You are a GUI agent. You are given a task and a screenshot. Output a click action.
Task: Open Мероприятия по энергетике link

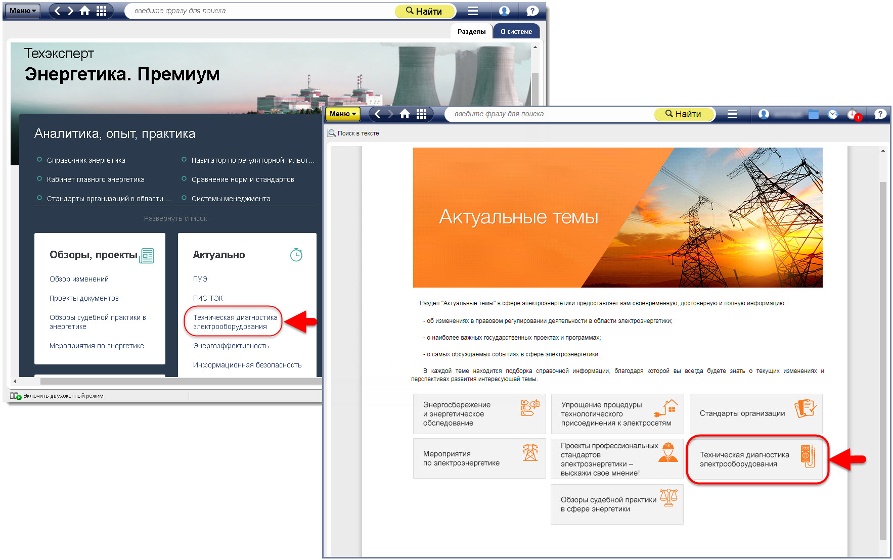pyautogui.click(x=97, y=346)
